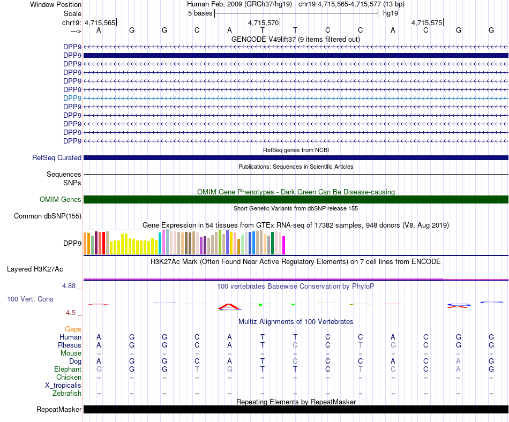Click the RefSeq Curated track label

click(56, 157)
